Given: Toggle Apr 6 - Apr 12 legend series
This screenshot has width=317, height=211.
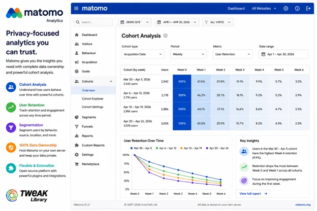Looking at the screenshot, I should pyautogui.click(x=166, y=148).
